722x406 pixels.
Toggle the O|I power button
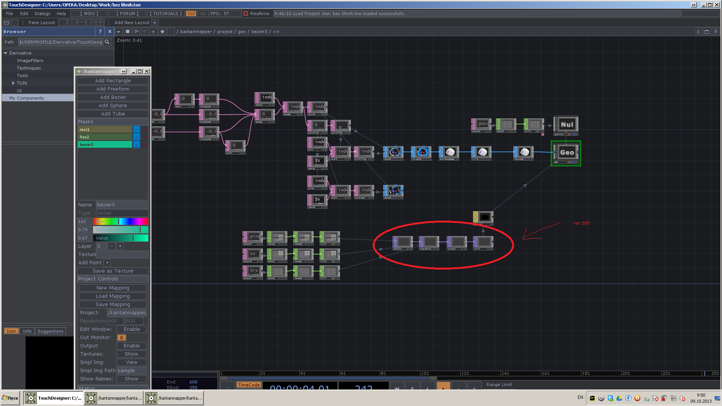(191, 14)
